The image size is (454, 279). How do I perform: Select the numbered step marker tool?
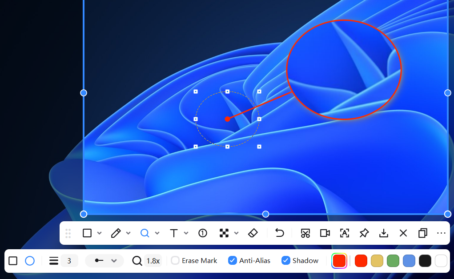click(x=203, y=233)
